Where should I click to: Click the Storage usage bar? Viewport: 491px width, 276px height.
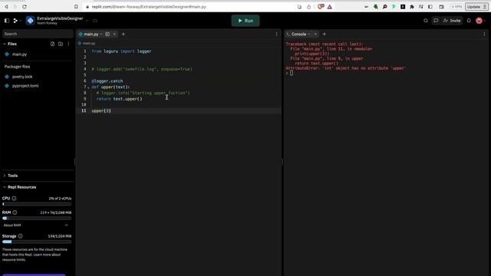pos(37,242)
